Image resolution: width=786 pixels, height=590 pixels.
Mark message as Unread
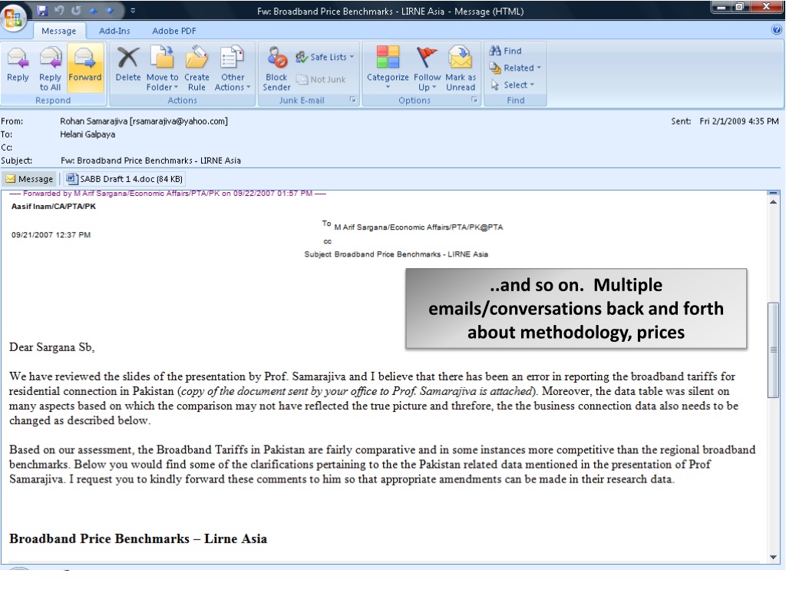tap(461, 68)
